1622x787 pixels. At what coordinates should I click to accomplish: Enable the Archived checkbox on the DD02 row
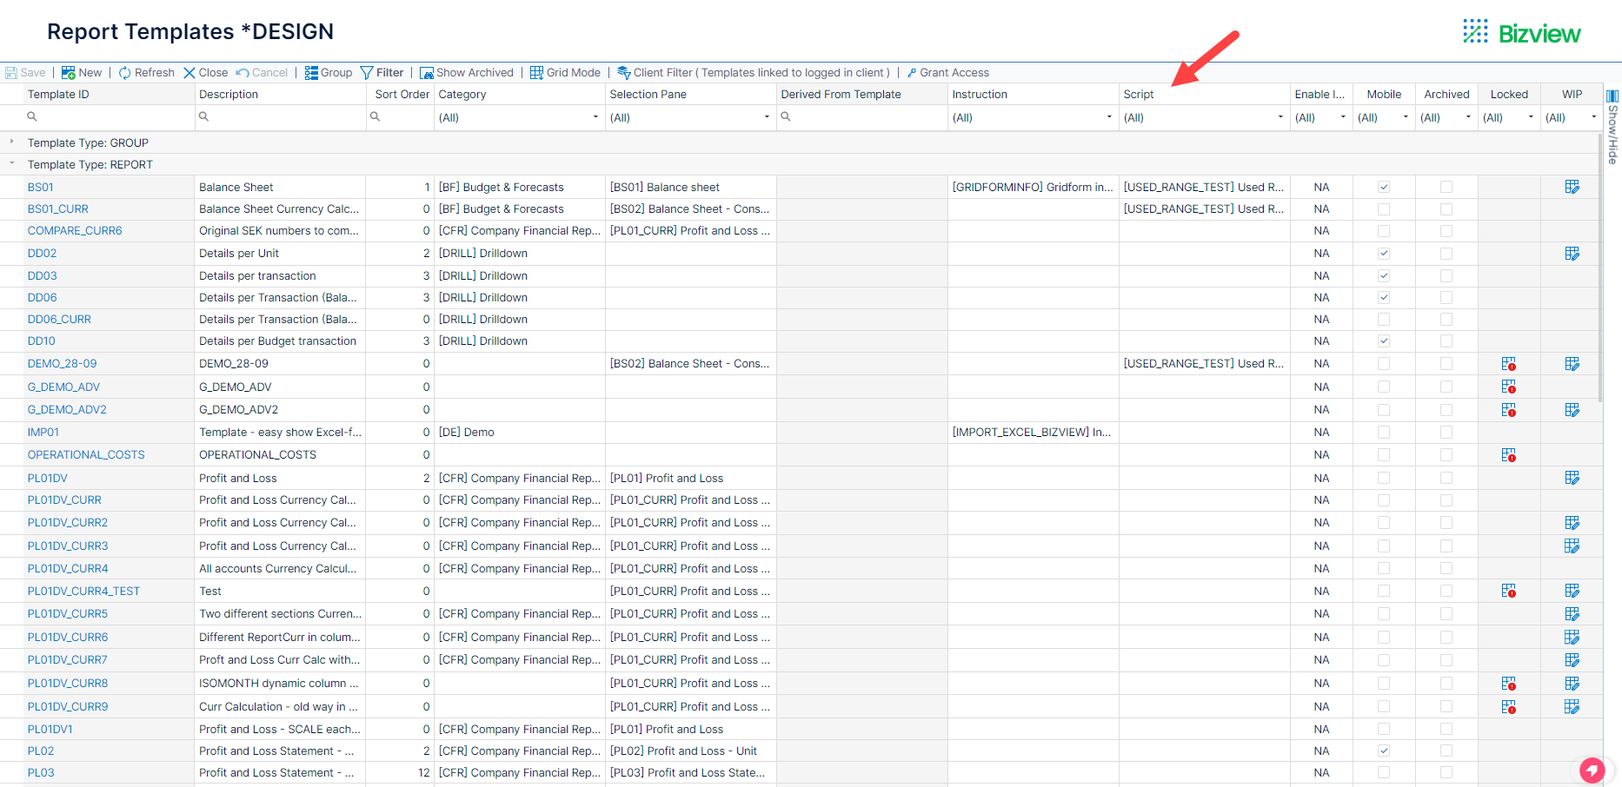(1446, 253)
